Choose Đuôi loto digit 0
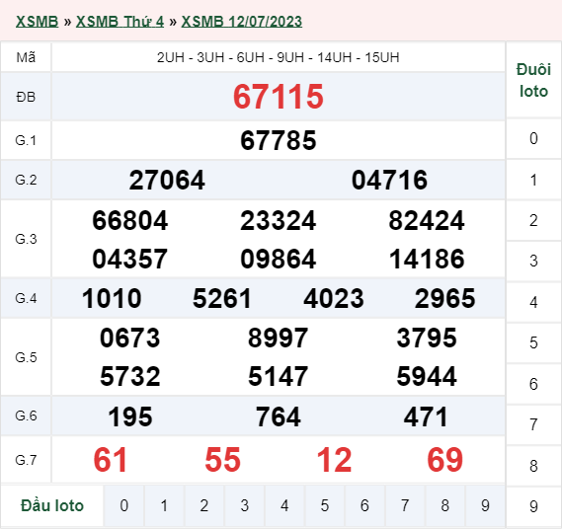This screenshot has width=562, height=529. tap(533, 138)
